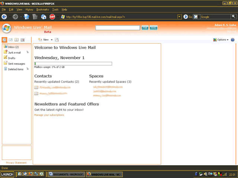Click the Adam R. S. Guha account name
238x178 pixels.
[225, 25]
